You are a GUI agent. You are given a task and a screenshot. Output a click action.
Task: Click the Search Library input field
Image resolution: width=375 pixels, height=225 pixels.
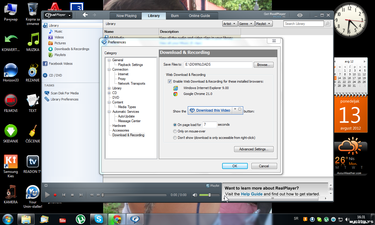(304, 24)
